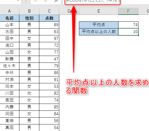Click the 性別 header cell

pyautogui.click(x=29, y=18)
